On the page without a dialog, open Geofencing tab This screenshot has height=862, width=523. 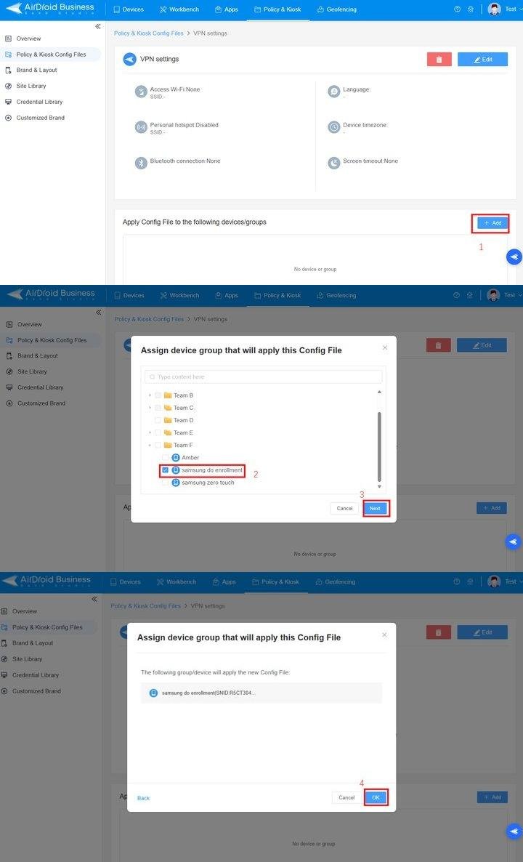[x=337, y=9]
